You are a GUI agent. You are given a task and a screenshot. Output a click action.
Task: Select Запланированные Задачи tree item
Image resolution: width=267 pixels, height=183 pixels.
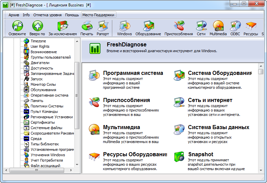click(x=52, y=74)
